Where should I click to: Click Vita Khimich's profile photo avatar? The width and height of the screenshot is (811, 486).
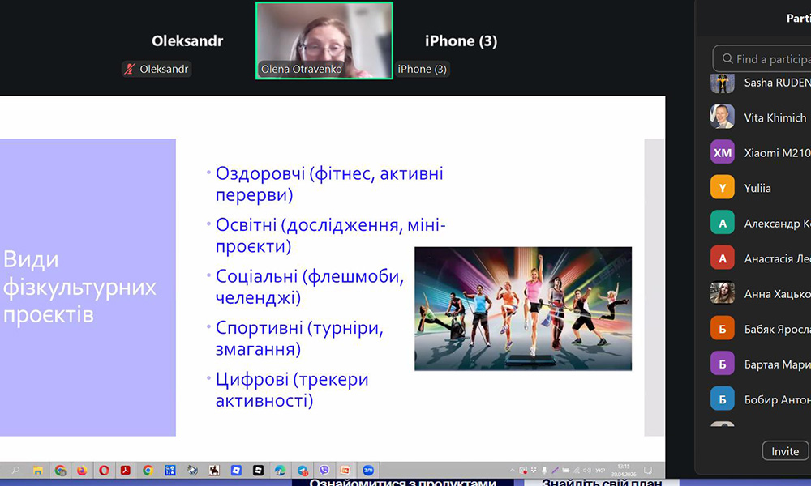723,117
